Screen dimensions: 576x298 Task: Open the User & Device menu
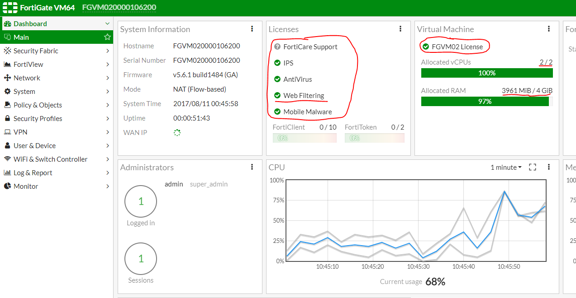57,146
